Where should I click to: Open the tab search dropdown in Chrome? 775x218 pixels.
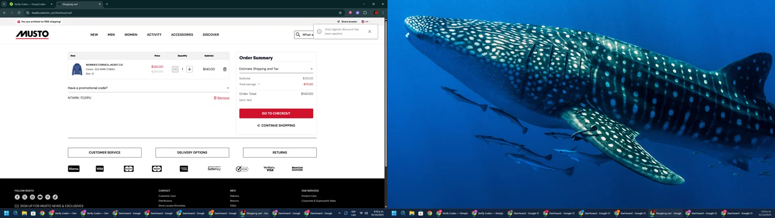(4, 4)
